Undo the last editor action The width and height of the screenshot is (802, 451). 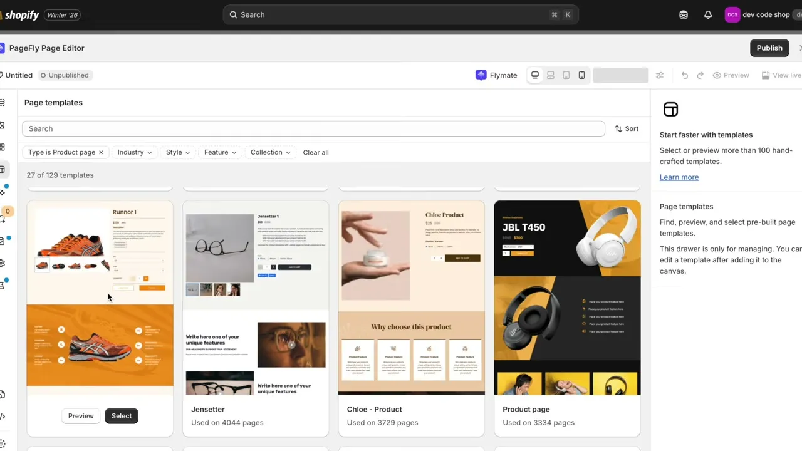(x=685, y=75)
